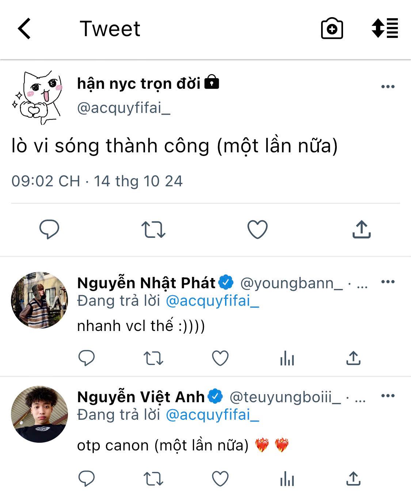The width and height of the screenshot is (411, 495).
Task: Share the main tweet
Action: pyautogui.click(x=361, y=229)
